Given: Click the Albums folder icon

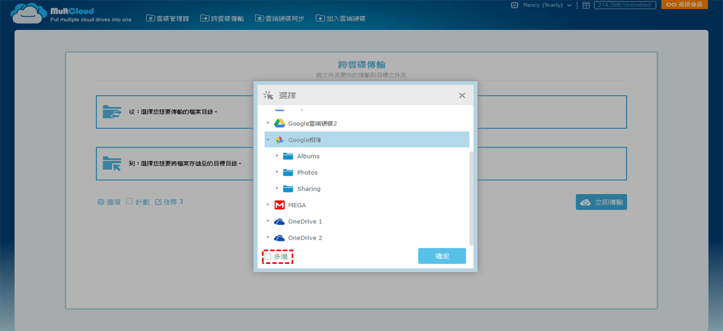Looking at the screenshot, I should [x=288, y=156].
